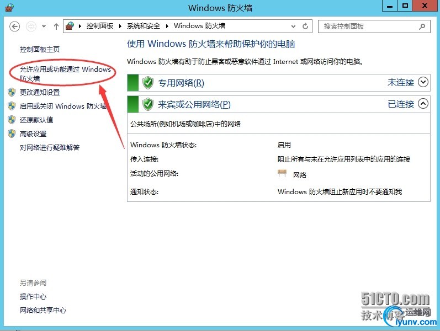
Task: Click the 通知状态 label
Action: pos(144,192)
